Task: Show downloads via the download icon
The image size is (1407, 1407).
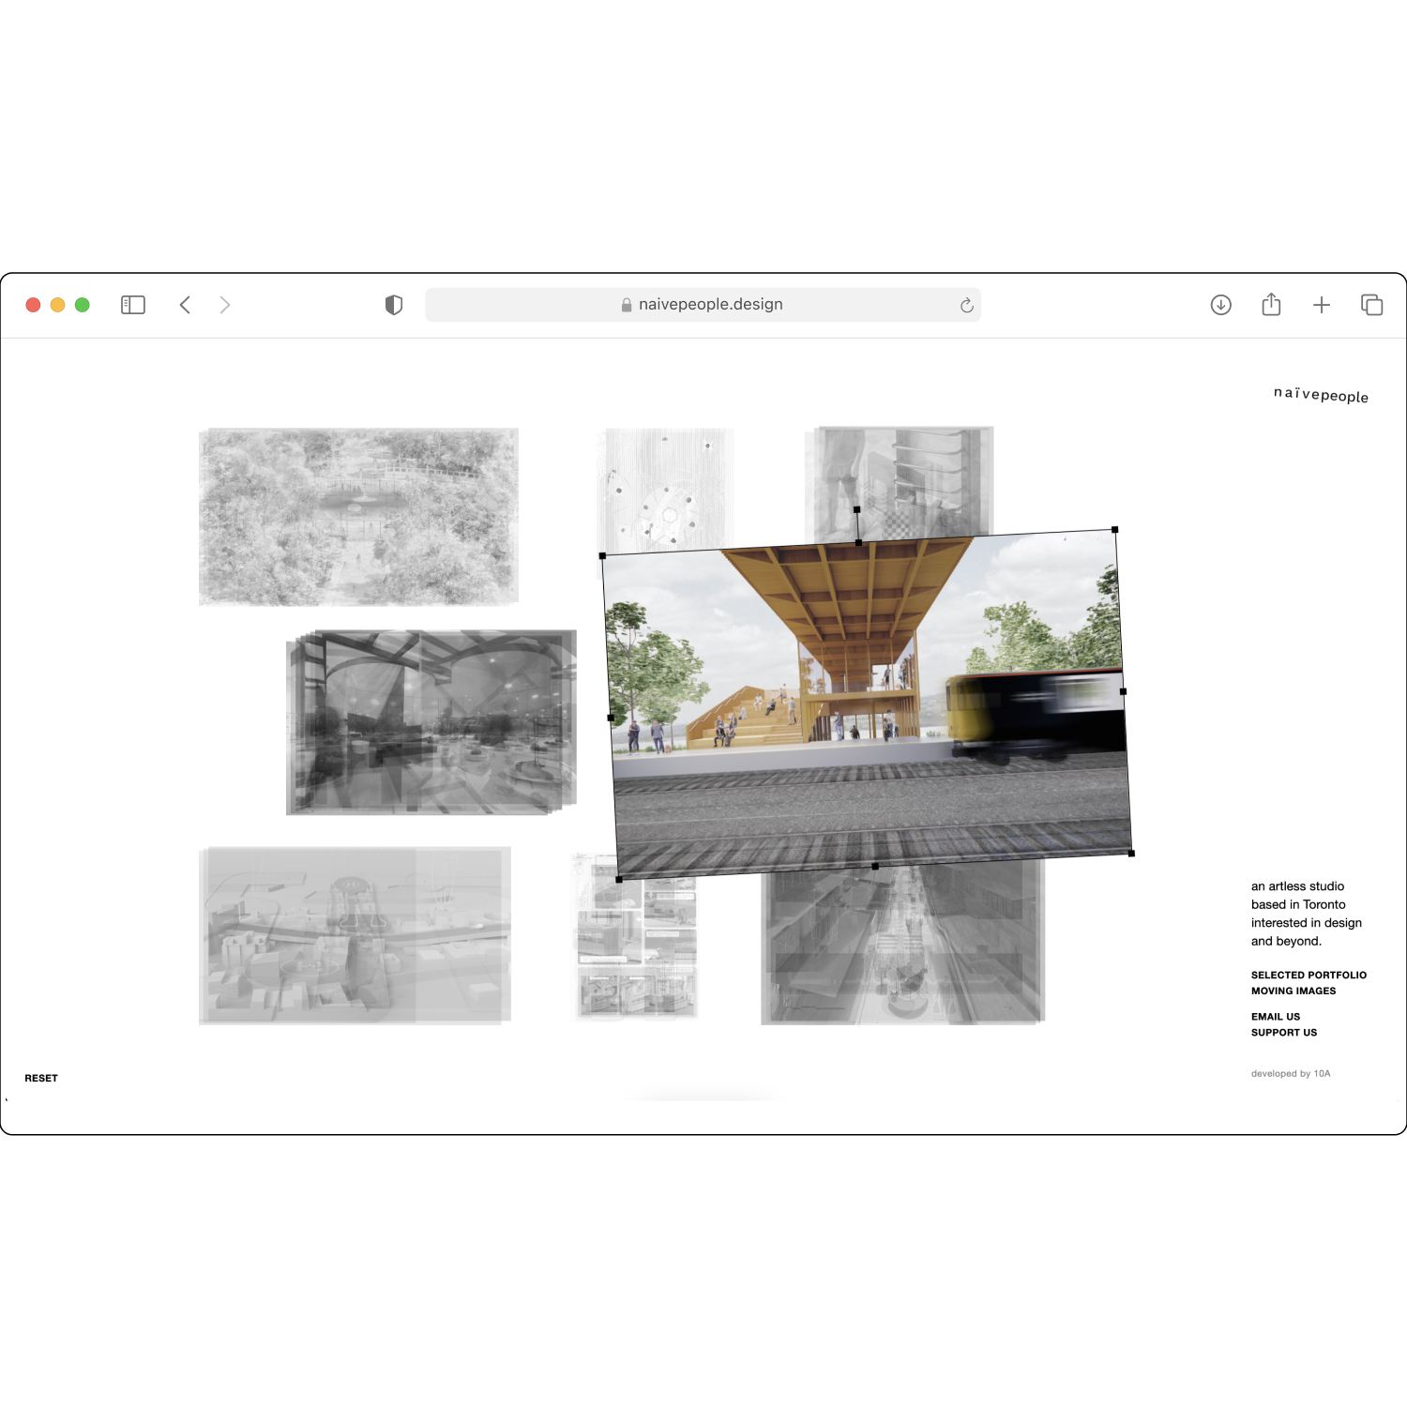Action: 1220,305
